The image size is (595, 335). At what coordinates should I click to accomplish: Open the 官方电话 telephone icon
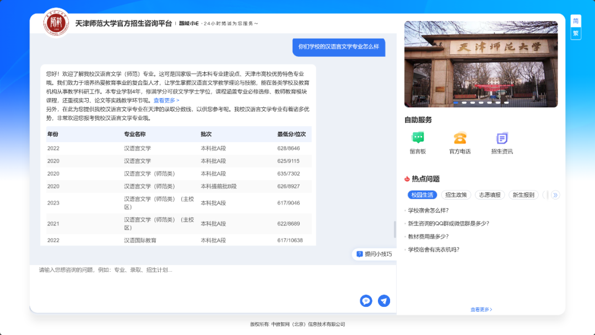[459, 138]
